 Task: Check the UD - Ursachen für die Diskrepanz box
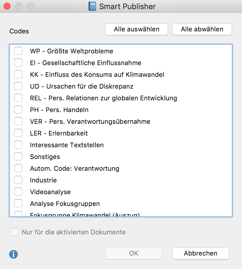(x=18, y=86)
